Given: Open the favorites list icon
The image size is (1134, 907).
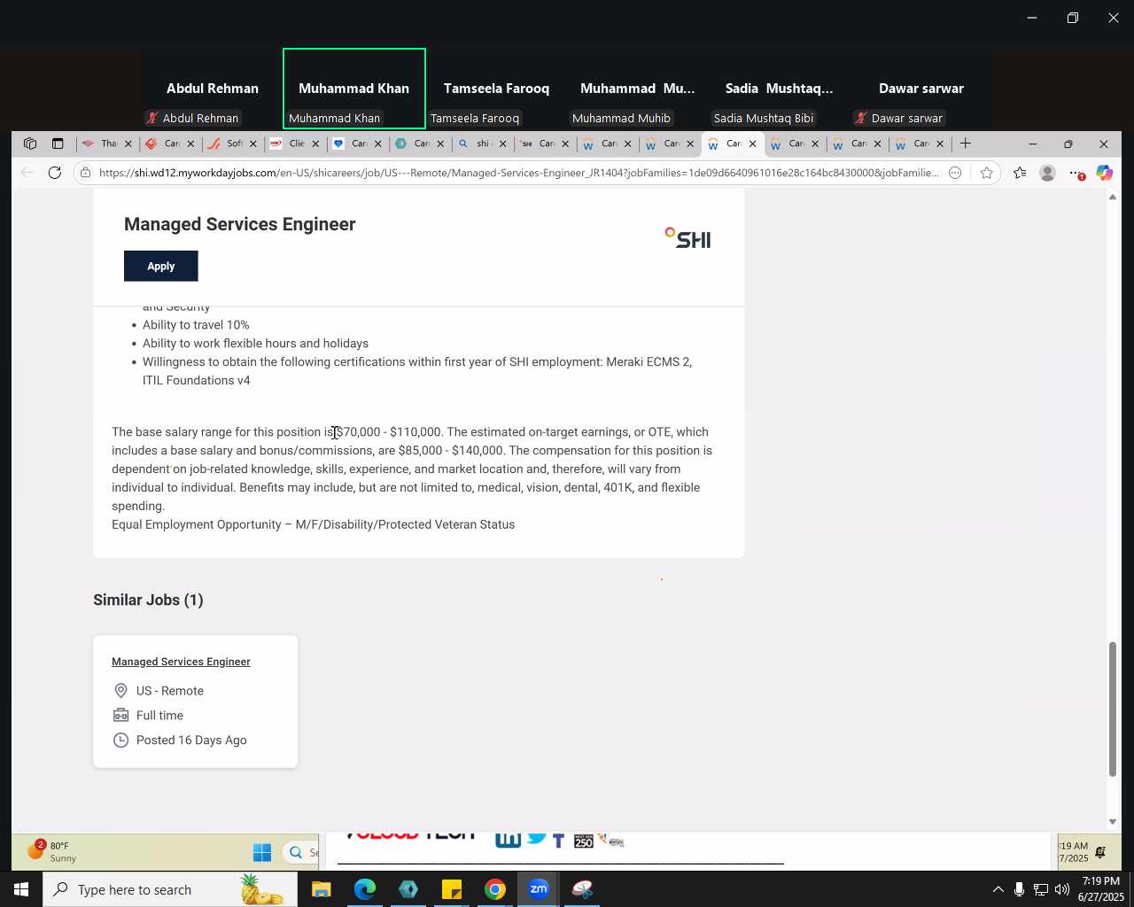Looking at the screenshot, I should coord(1020,173).
